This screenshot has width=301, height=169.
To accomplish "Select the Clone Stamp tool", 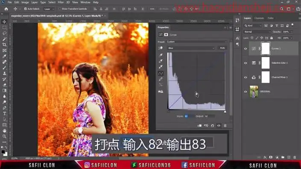I will (4, 74).
